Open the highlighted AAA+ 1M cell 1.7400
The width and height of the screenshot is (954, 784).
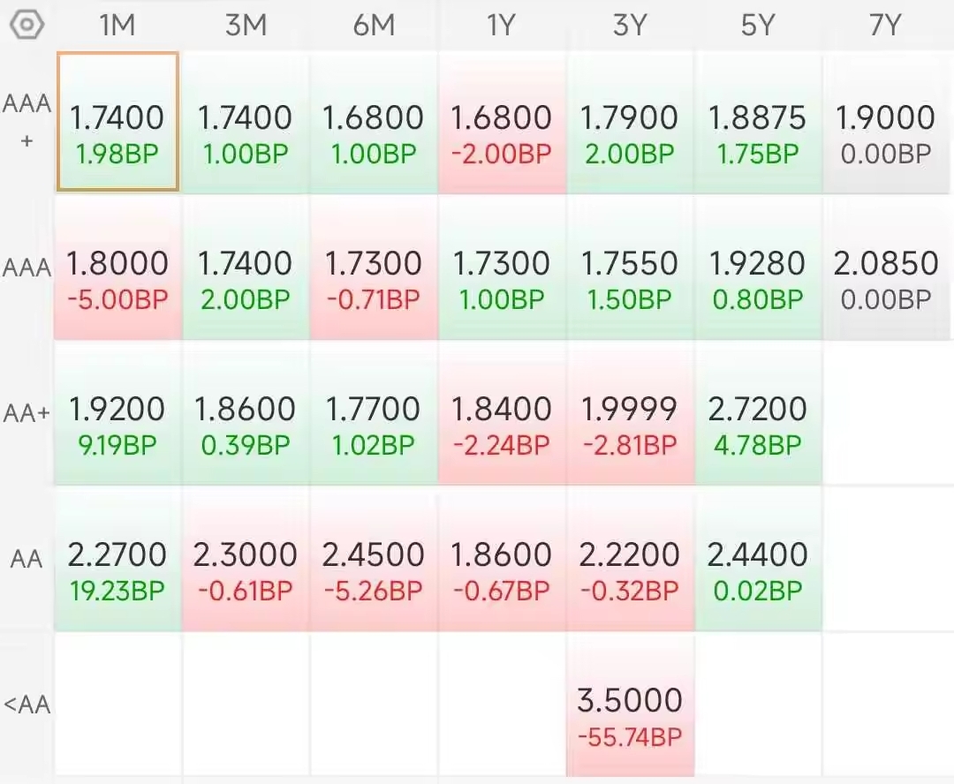[x=117, y=122]
